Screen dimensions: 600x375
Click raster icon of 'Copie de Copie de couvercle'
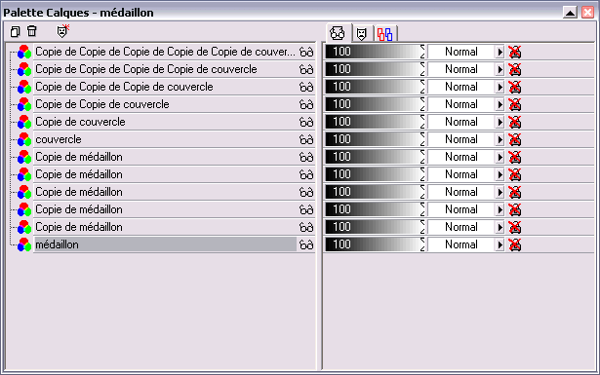[x=24, y=104]
